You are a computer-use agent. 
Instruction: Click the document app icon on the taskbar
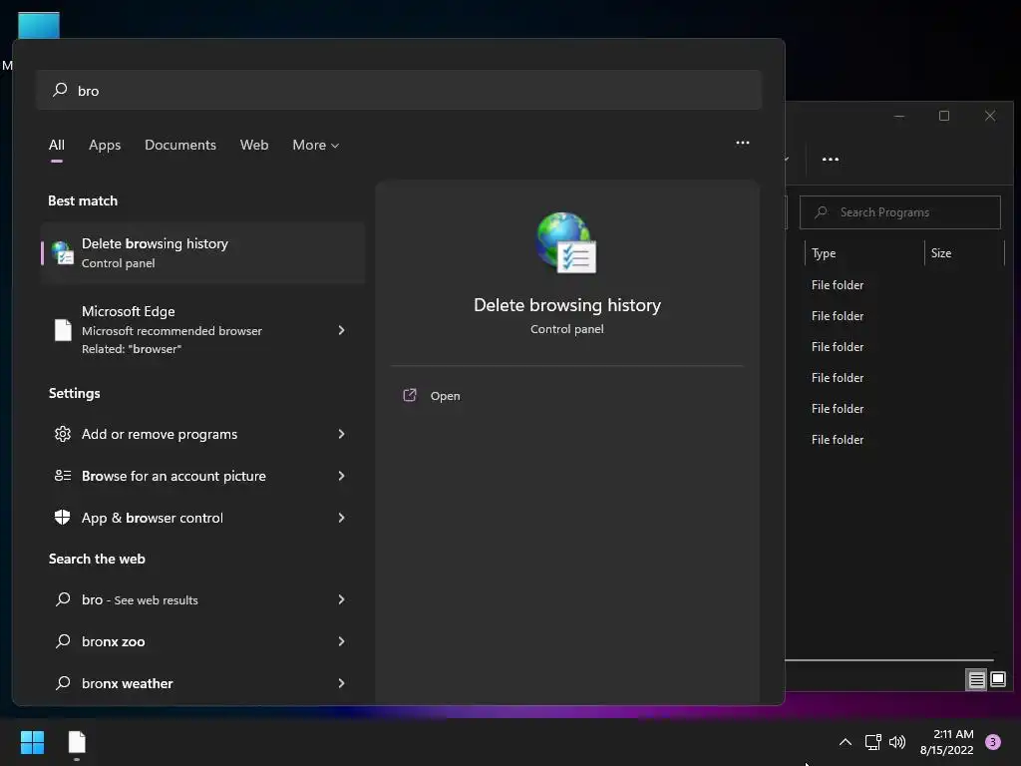[x=77, y=742]
